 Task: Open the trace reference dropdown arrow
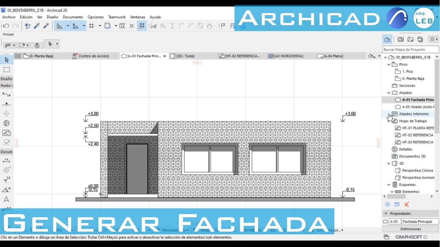[116, 26]
